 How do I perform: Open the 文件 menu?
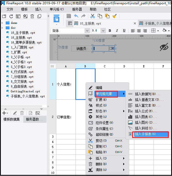coord(10,9)
